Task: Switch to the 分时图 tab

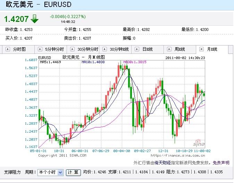Action: (19, 49)
